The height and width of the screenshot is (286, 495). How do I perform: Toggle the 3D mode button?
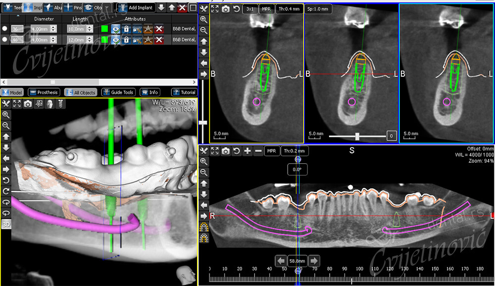click(6, 224)
